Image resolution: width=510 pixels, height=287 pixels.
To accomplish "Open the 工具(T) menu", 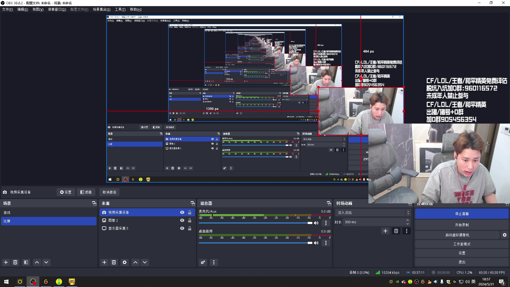I will click(x=120, y=9).
